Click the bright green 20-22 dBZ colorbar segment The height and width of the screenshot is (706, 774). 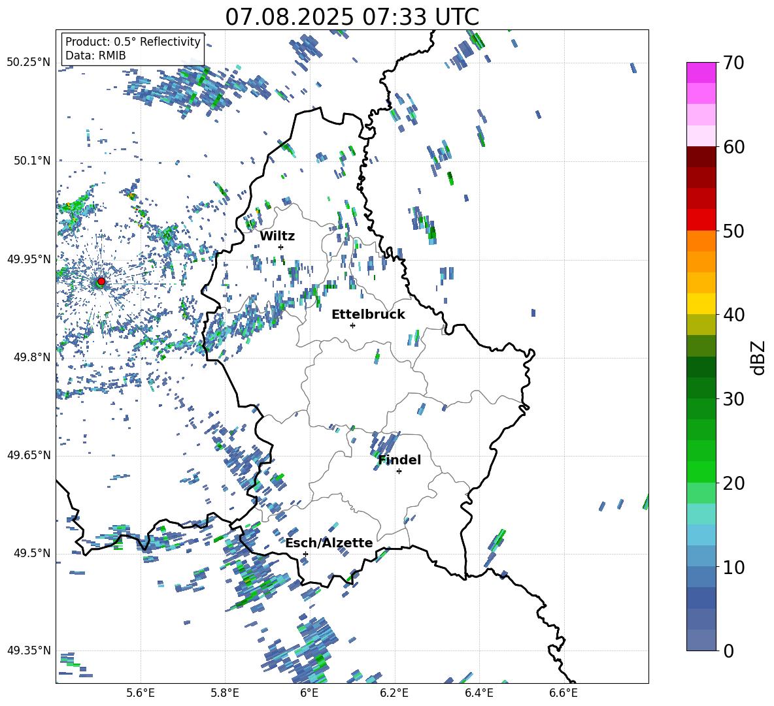pyautogui.click(x=701, y=472)
